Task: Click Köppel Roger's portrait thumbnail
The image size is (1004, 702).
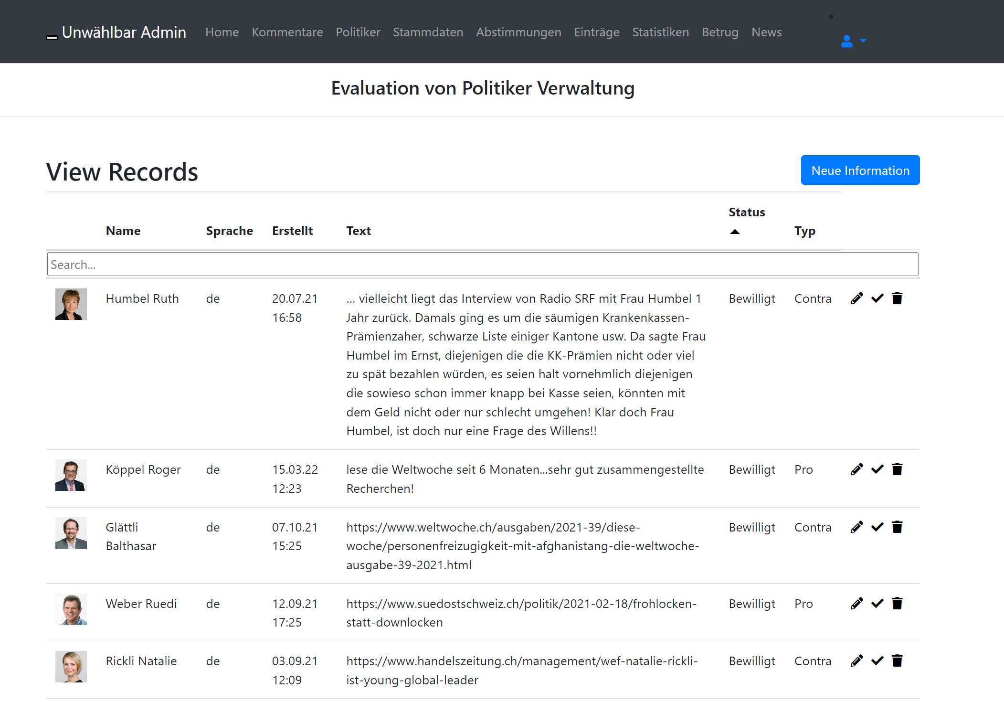Action: pyautogui.click(x=71, y=475)
